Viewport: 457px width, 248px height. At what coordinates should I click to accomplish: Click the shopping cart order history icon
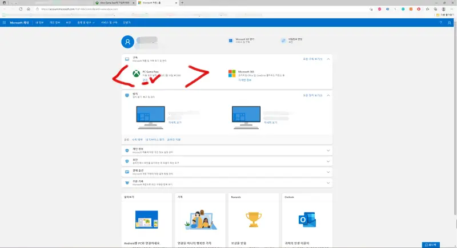click(x=127, y=183)
